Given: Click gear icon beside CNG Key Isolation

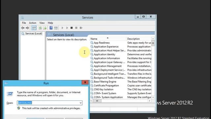Looking at the screenshot, I should pyautogui.click(x=92, y=89).
